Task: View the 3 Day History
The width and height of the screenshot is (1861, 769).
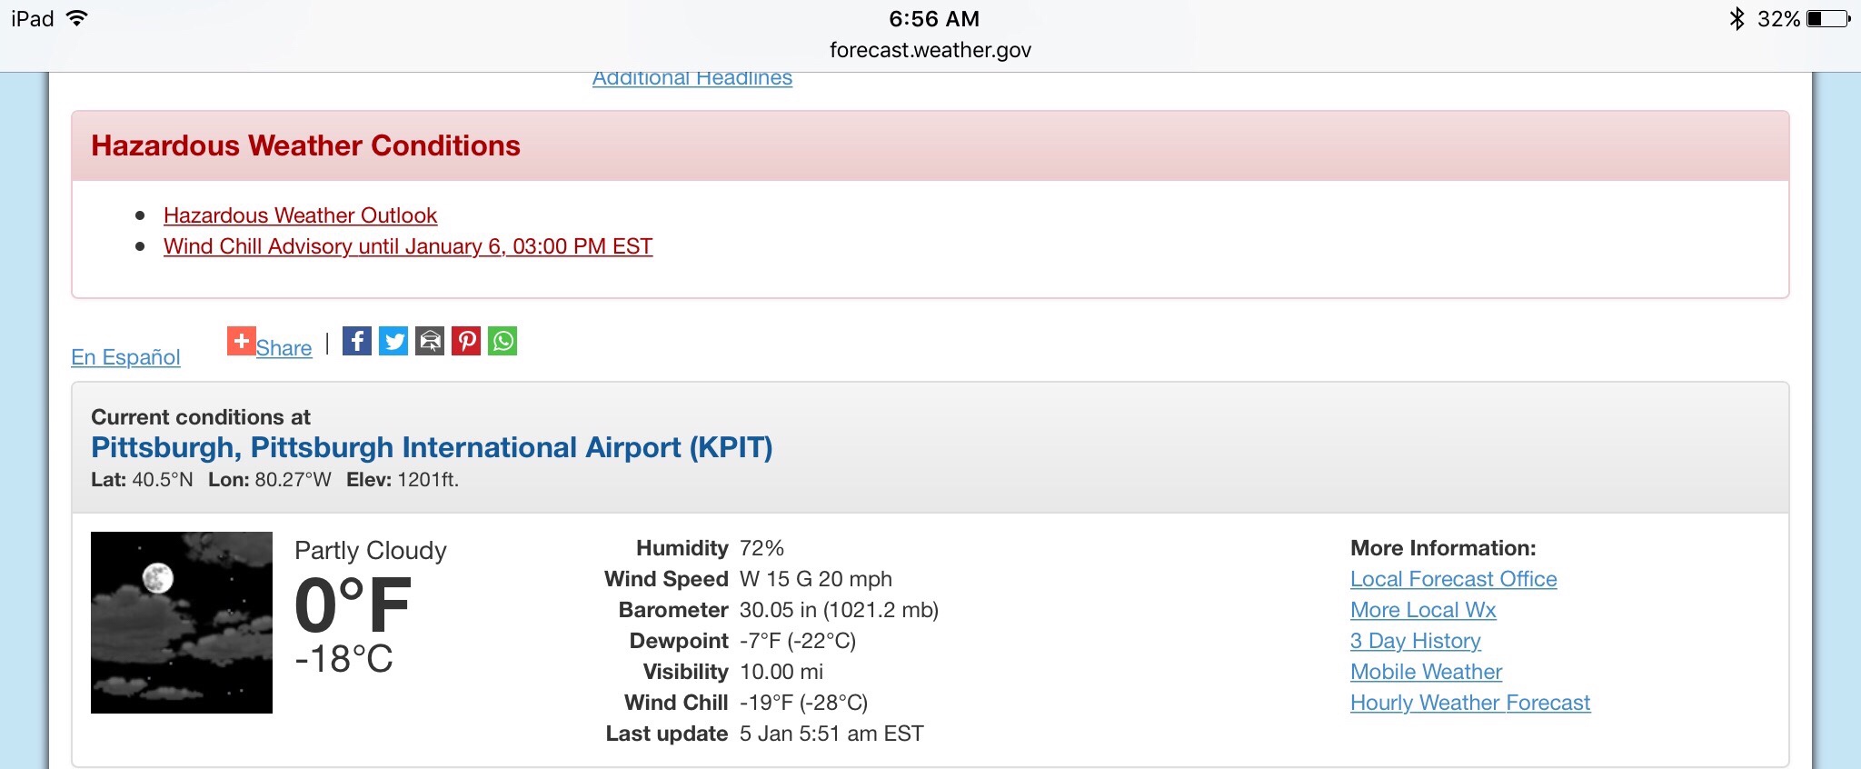Action: coord(1415,641)
